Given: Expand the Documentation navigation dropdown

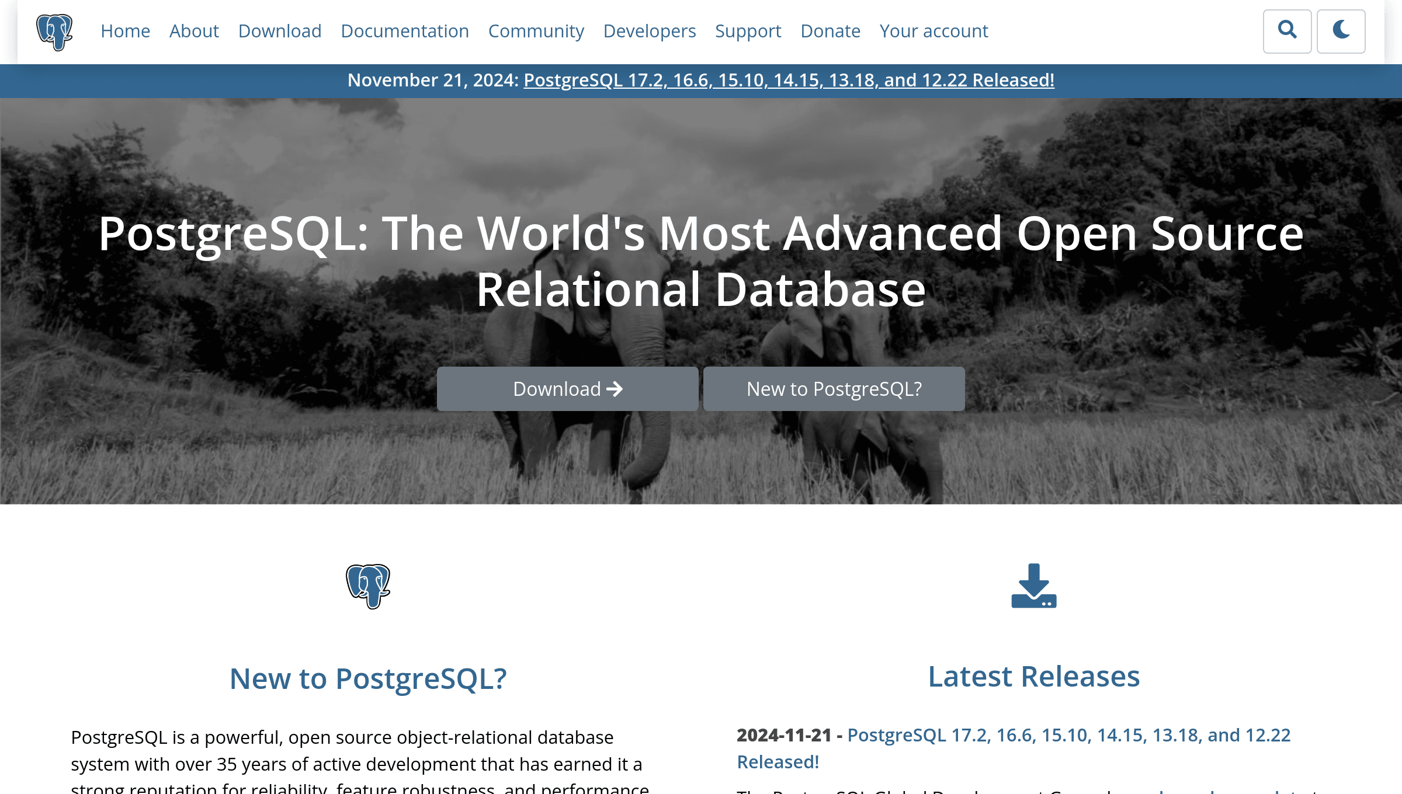Looking at the screenshot, I should (x=404, y=31).
